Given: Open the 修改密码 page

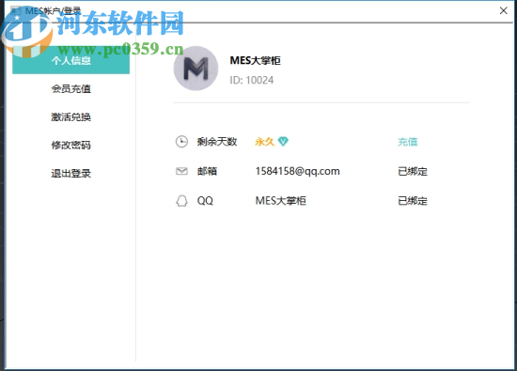Looking at the screenshot, I should tap(70, 145).
